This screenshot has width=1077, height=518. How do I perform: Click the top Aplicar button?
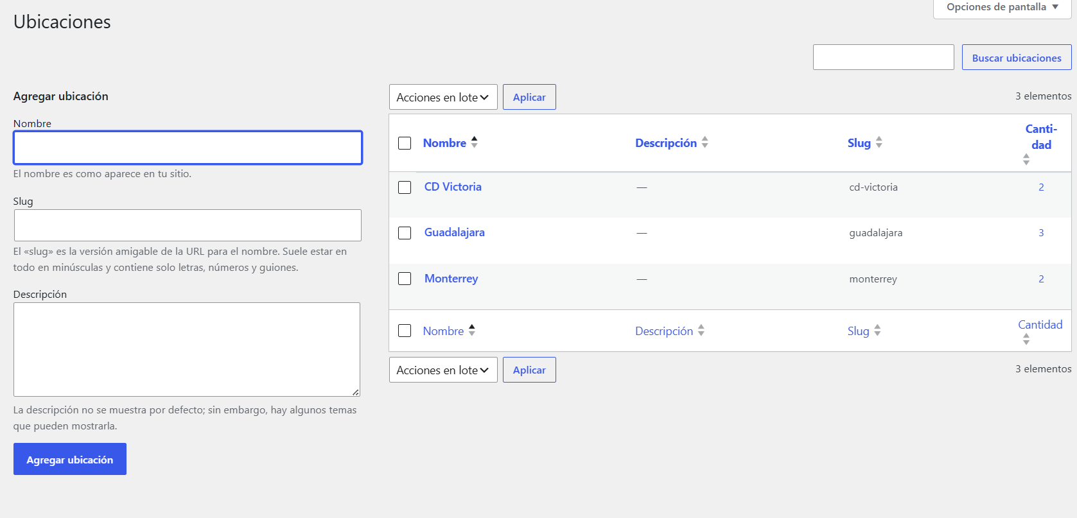529,97
